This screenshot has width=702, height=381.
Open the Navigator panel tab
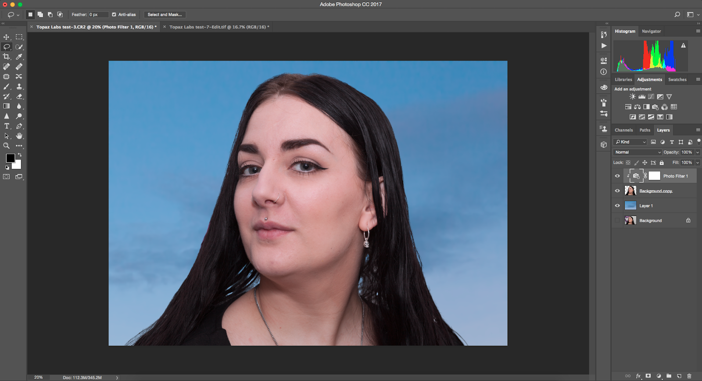tap(651, 31)
